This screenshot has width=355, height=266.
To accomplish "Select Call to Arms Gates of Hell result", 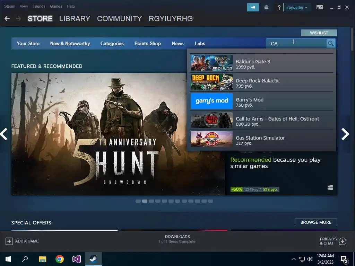I will 262,120.
